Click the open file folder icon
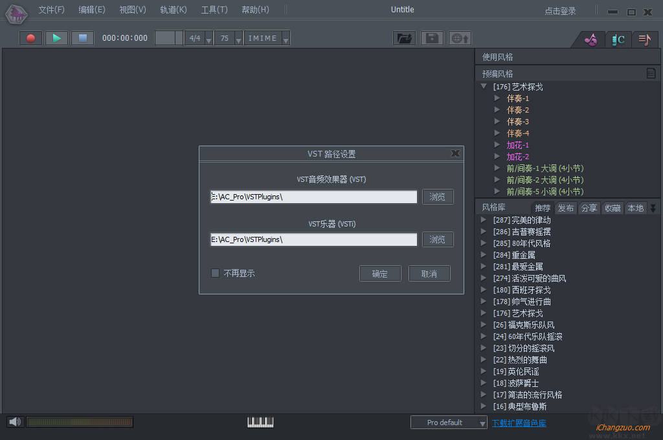The width and height of the screenshot is (663, 440). point(404,38)
